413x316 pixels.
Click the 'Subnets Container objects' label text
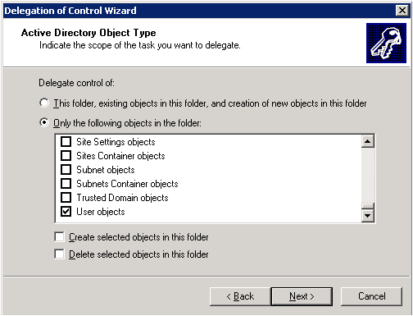coord(127,184)
